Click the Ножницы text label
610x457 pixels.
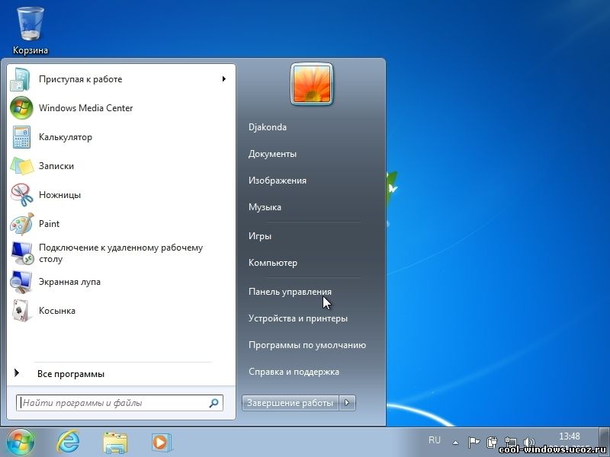click(60, 195)
